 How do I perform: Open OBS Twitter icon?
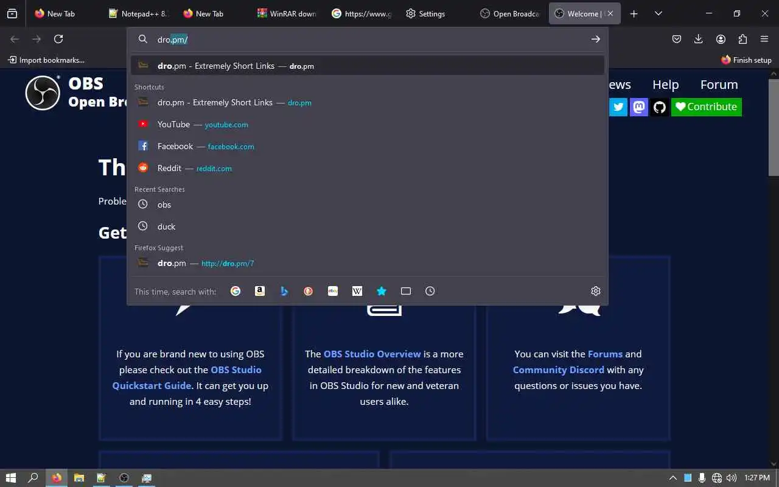point(618,107)
